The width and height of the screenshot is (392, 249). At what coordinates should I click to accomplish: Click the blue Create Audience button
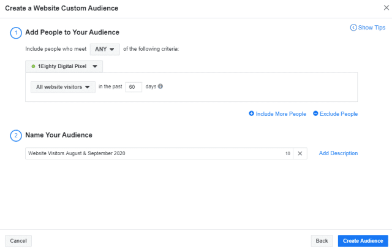pos(363,241)
